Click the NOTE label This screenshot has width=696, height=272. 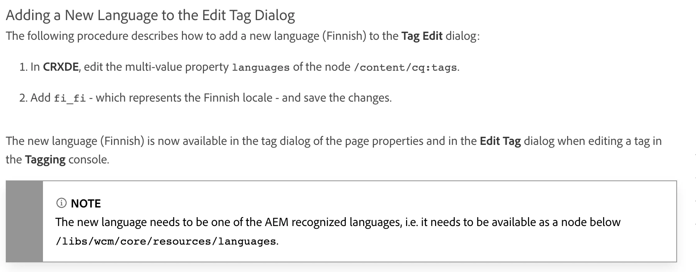click(86, 203)
